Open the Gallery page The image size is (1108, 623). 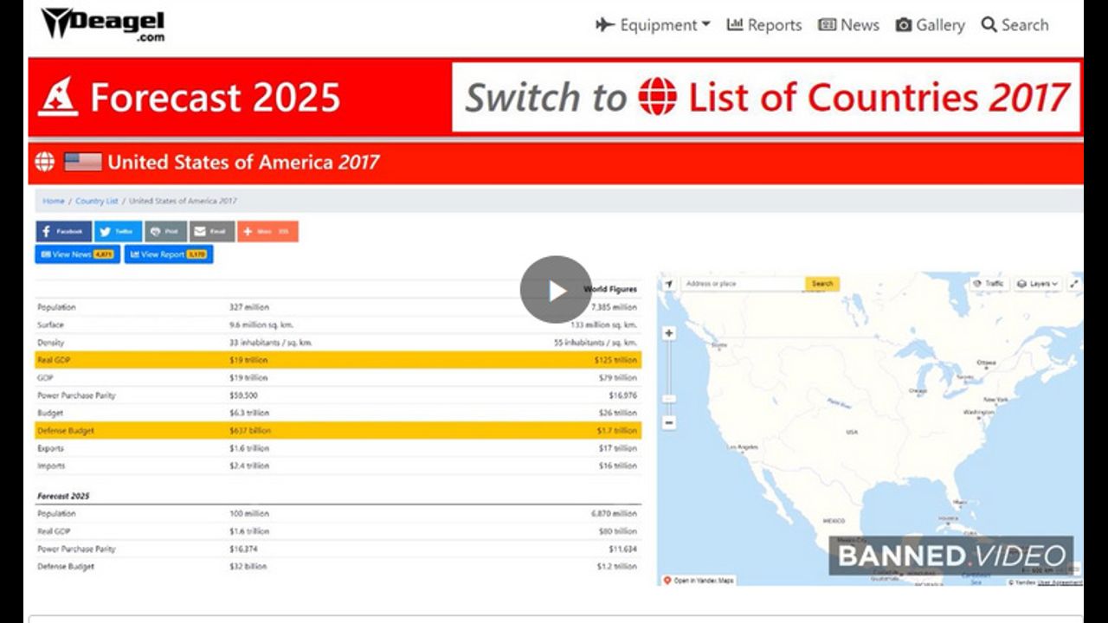tap(930, 25)
